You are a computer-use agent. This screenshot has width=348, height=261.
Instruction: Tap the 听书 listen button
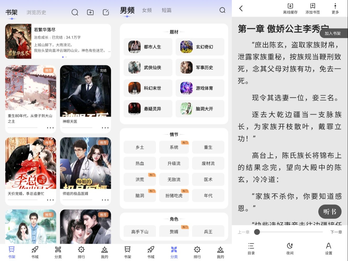click(x=330, y=212)
